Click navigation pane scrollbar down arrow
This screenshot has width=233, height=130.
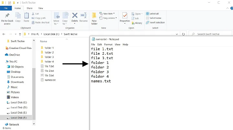click(34, 124)
